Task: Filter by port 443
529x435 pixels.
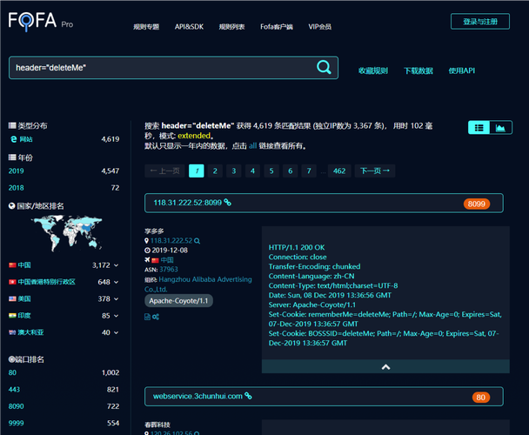Action: (14, 390)
